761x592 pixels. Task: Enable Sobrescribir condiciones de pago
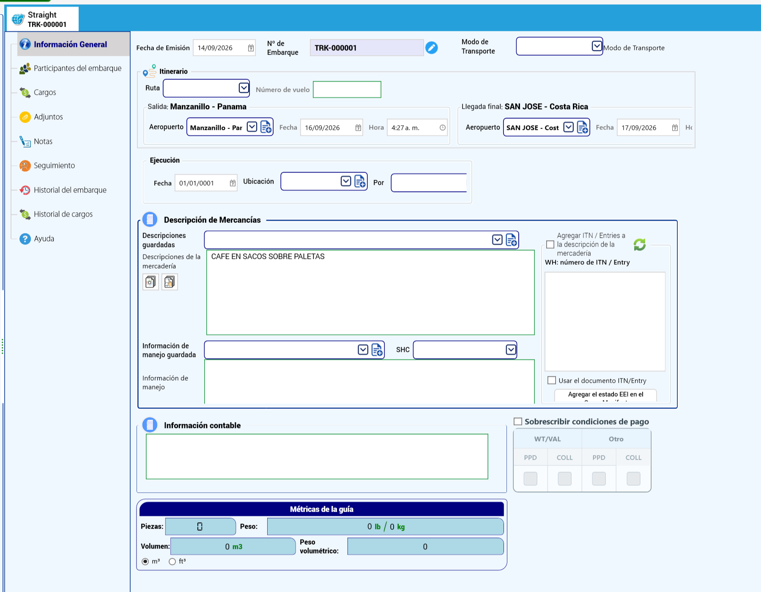pyautogui.click(x=518, y=422)
